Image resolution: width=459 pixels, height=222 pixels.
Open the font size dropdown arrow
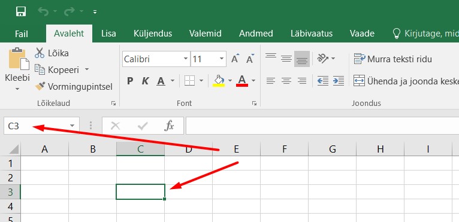tap(222, 59)
